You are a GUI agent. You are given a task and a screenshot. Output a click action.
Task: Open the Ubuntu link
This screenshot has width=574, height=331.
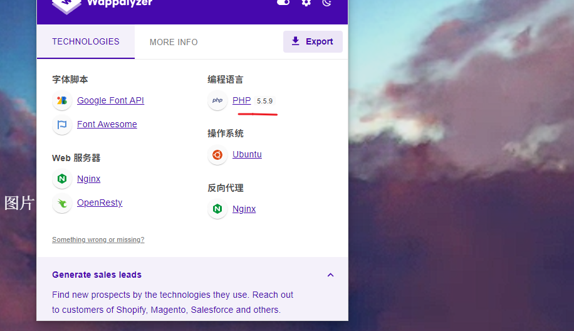pos(247,154)
